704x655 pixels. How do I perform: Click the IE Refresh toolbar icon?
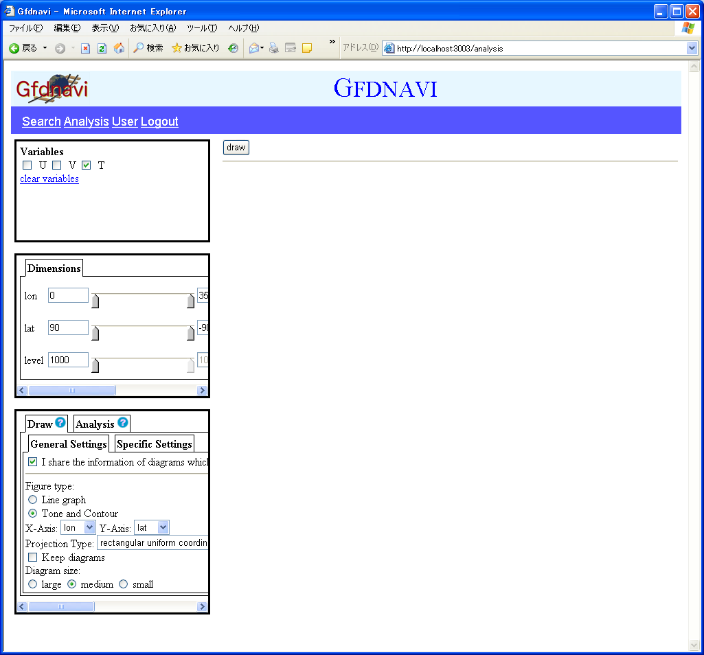pos(102,48)
